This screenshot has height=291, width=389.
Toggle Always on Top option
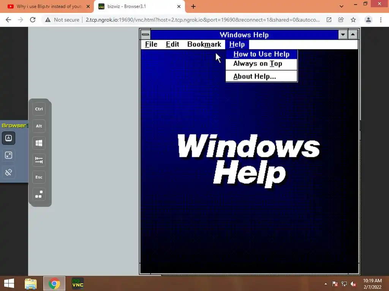point(261,64)
